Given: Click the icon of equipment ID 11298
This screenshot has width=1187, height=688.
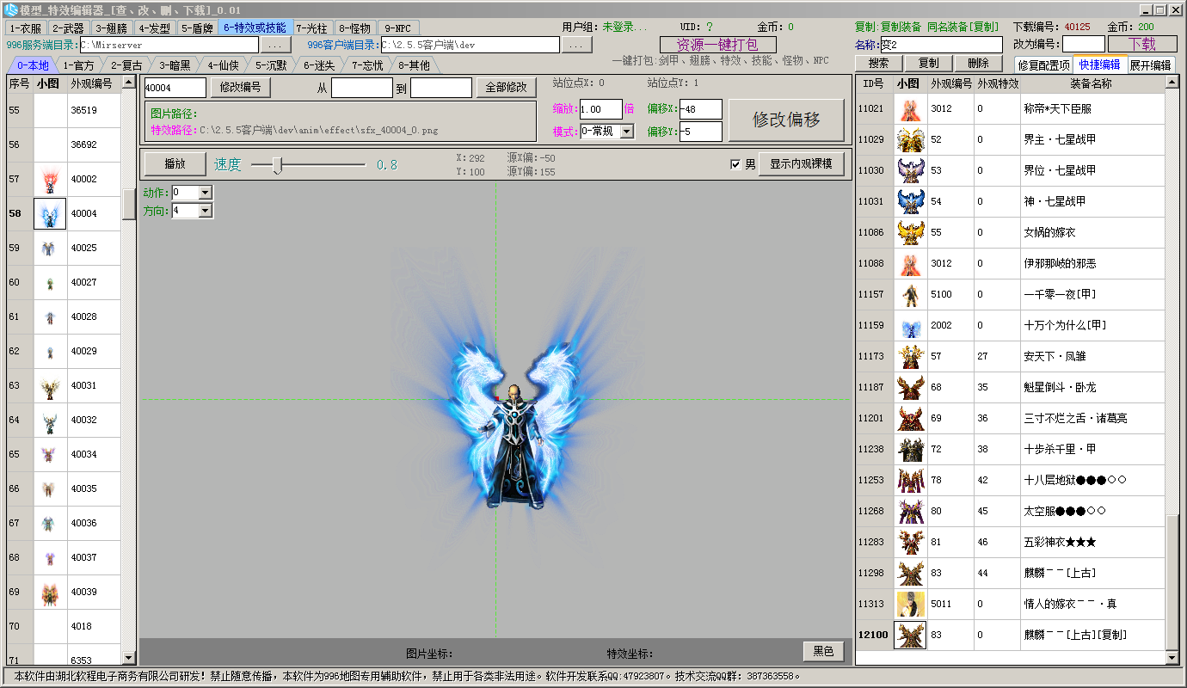Looking at the screenshot, I should (910, 573).
